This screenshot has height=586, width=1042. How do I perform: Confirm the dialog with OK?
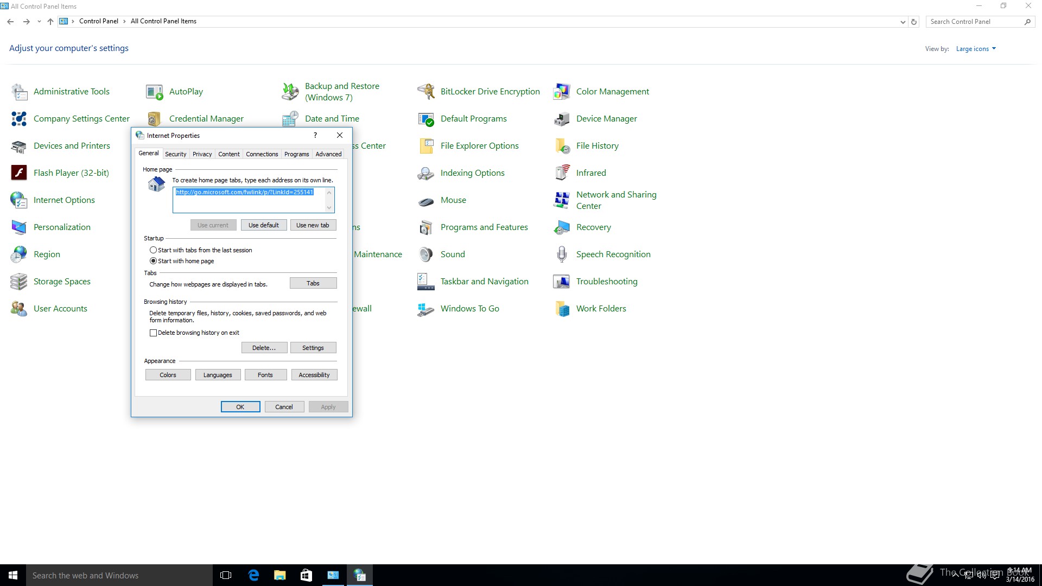(x=240, y=407)
